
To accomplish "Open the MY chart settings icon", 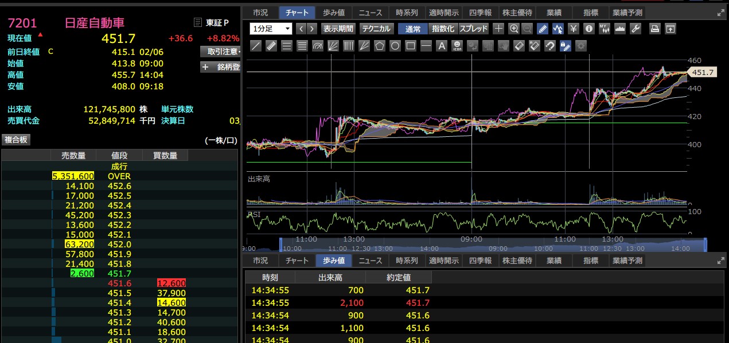I will click(x=604, y=29).
